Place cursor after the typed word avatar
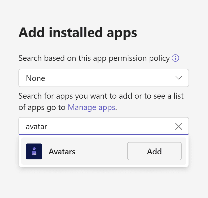 [48, 127]
